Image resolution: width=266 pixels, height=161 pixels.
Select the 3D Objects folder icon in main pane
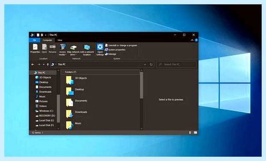(x=70, y=80)
